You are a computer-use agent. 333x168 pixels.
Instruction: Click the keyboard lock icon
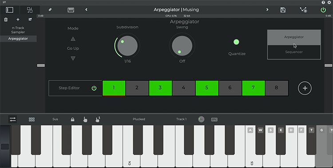point(73,119)
